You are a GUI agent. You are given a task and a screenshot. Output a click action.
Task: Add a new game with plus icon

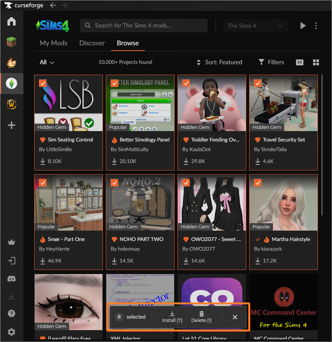12,125
